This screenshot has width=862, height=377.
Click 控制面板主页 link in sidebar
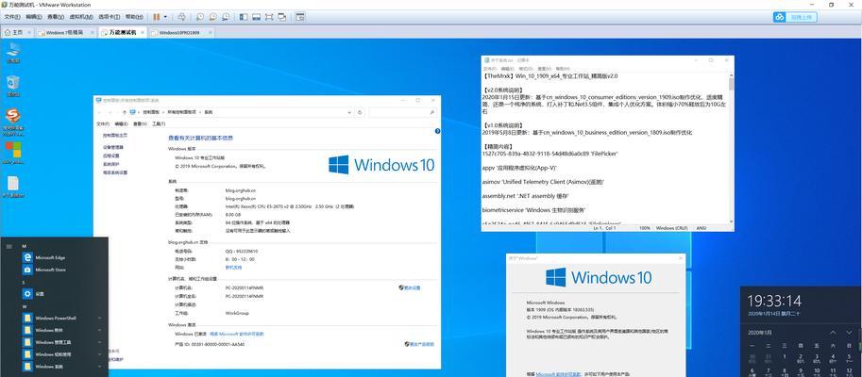pyautogui.click(x=115, y=135)
